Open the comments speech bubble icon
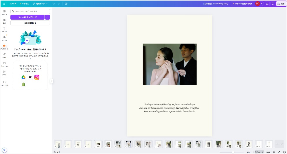The width and height of the screenshot is (287, 154). 273,4
